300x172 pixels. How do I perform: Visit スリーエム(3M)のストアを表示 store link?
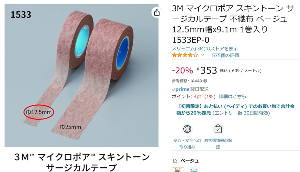coord(205,49)
